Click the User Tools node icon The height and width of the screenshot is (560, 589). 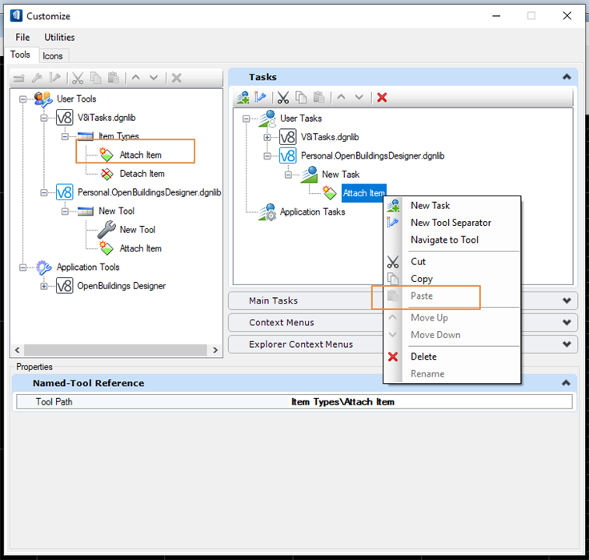pos(43,99)
